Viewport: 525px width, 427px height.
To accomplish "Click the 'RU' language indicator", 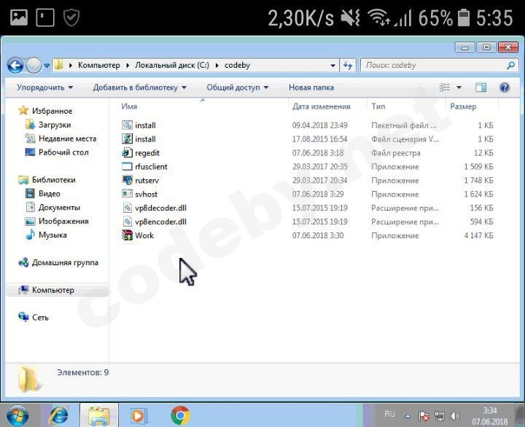I will [x=389, y=414].
